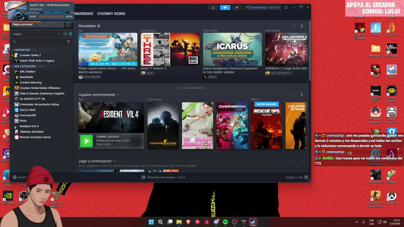Select ARC Raiders in library list

27,72
